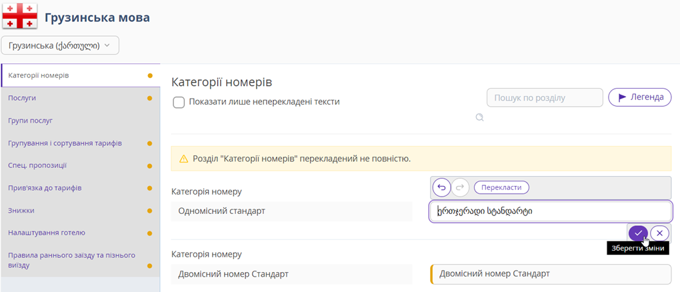
Task: Open Послуги section in sidebar
Action: (x=81, y=98)
